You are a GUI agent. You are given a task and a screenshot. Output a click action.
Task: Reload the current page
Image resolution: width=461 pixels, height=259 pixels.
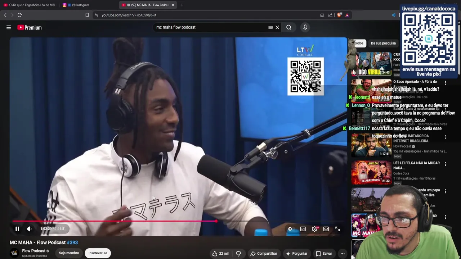[19, 15]
